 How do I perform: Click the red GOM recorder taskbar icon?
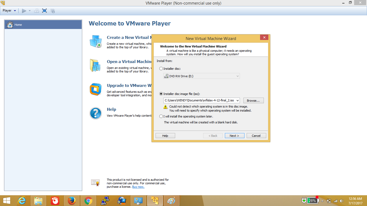click(55, 201)
